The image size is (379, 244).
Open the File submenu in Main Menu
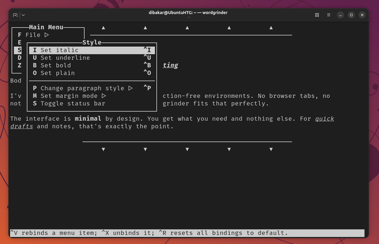[x=33, y=35]
